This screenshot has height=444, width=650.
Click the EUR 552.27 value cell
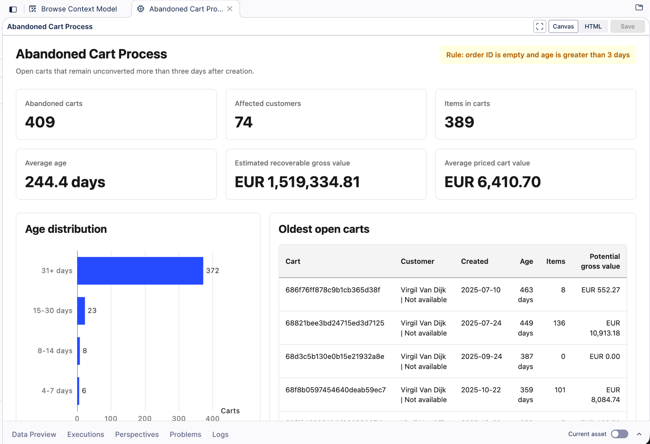(600, 290)
